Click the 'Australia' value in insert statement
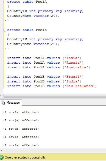Viewport: 106px width, 161px height. (76, 67)
